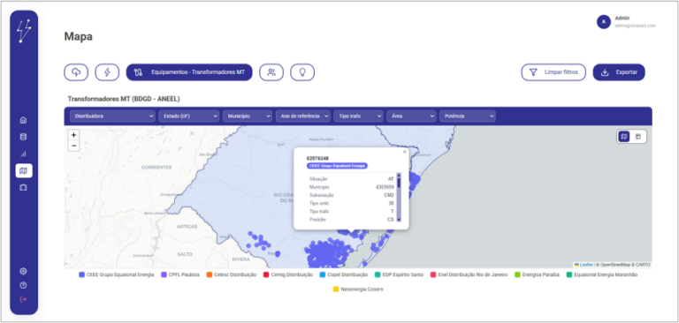The width and height of the screenshot is (679, 323).
Task: Click Transformadores MT (BDGD - ANEEL) heading
Action: coord(124,99)
